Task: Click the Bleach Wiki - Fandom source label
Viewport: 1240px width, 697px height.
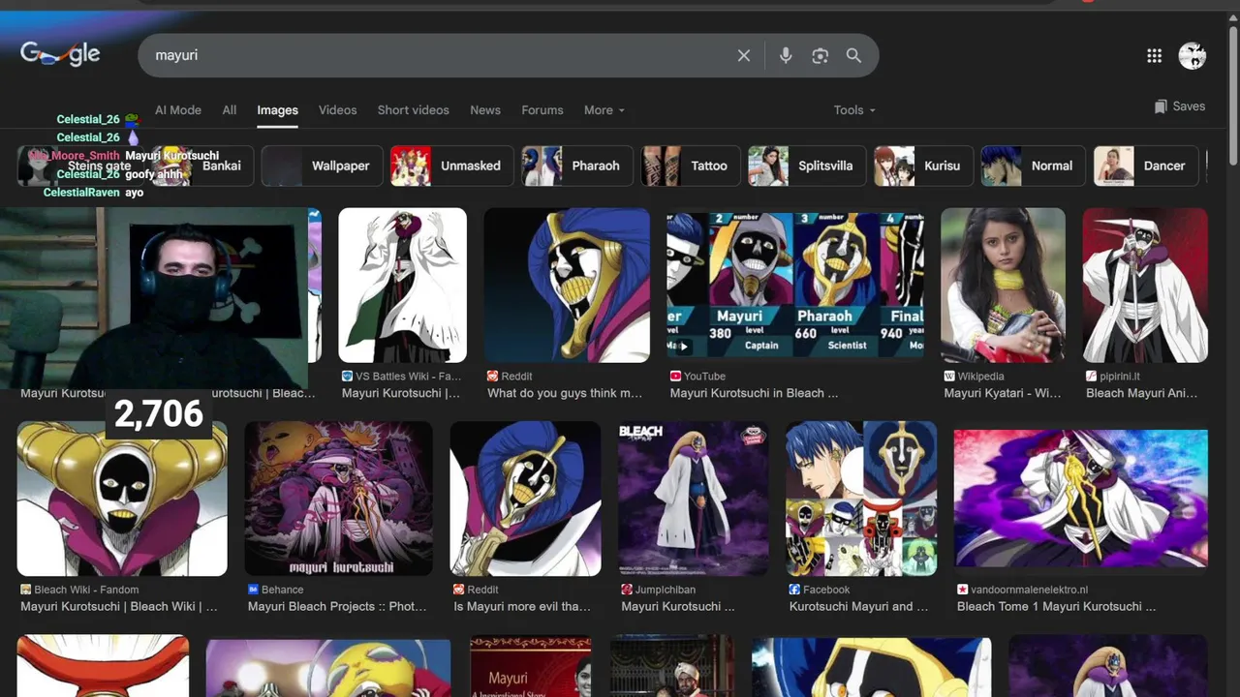Action: [79, 590]
